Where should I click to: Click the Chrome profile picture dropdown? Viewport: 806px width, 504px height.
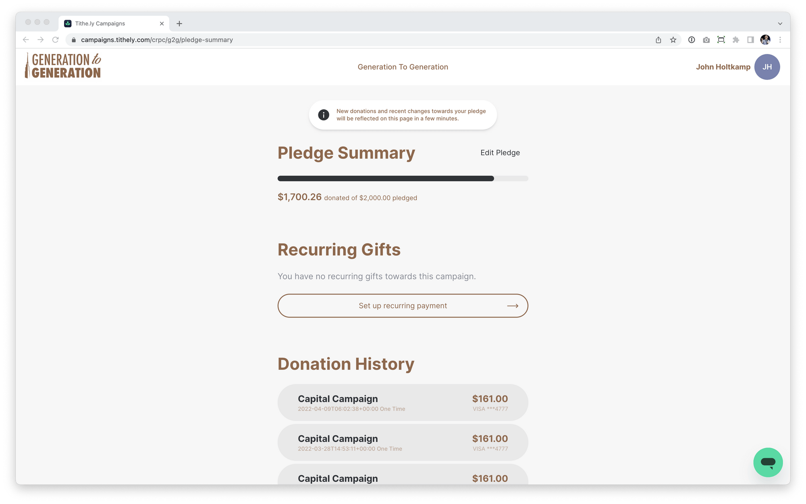765,39
